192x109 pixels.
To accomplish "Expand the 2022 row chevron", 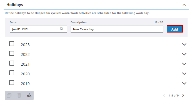I will 184,54.
